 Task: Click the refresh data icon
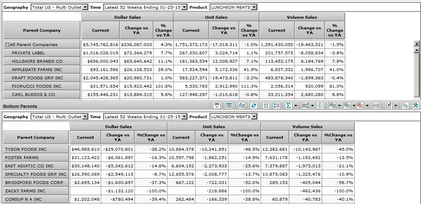tap(254, 105)
